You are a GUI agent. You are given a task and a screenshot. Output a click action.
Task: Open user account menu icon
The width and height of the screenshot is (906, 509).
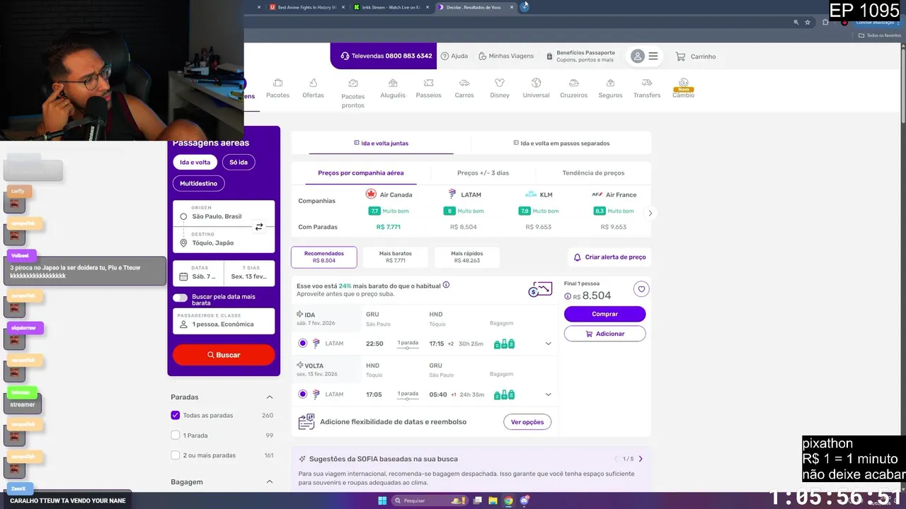point(644,57)
